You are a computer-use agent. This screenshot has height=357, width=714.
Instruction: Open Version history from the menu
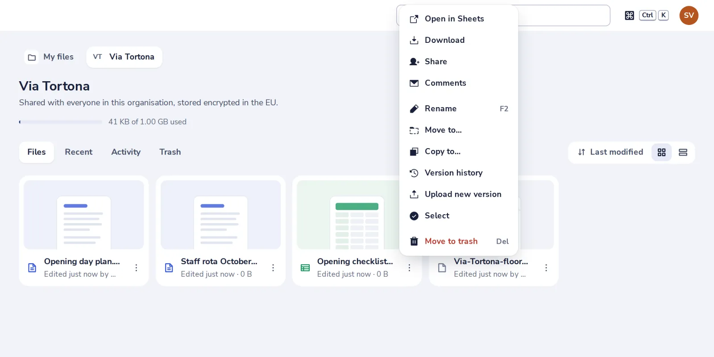pos(459,173)
